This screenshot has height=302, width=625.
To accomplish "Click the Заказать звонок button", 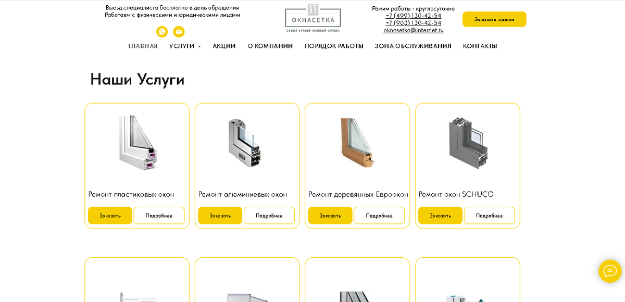I will click(x=494, y=19).
